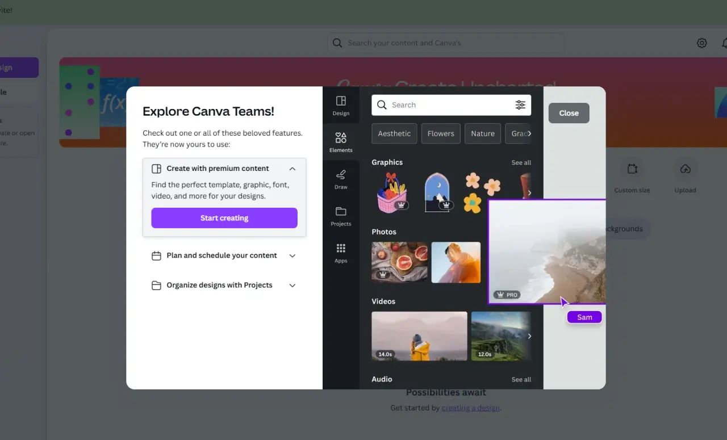
Task: Select the 14.0s video thumbnail
Action: (x=420, y=336)
